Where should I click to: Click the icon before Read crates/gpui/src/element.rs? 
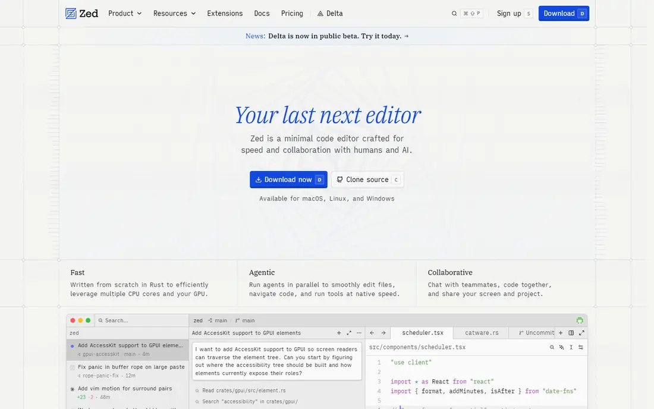(197, 391)
